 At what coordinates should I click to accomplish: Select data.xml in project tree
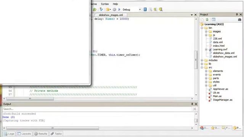coord(218,42)
